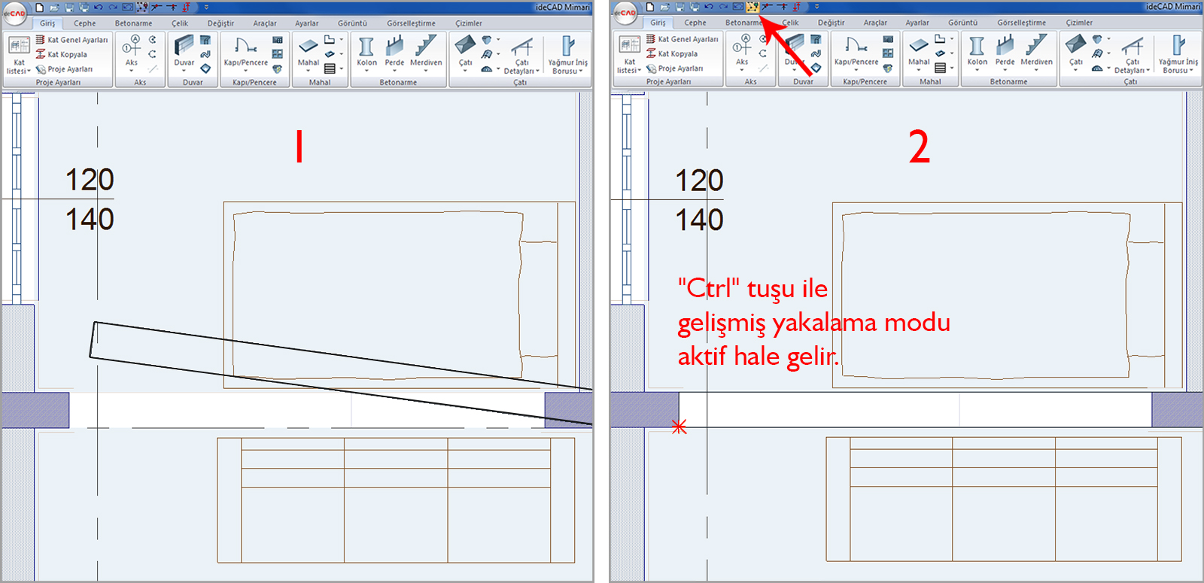Click Save disk icon in right window's quick toolbar
Viewport: 1204px width, 583px height.
[x=680, y=7]
